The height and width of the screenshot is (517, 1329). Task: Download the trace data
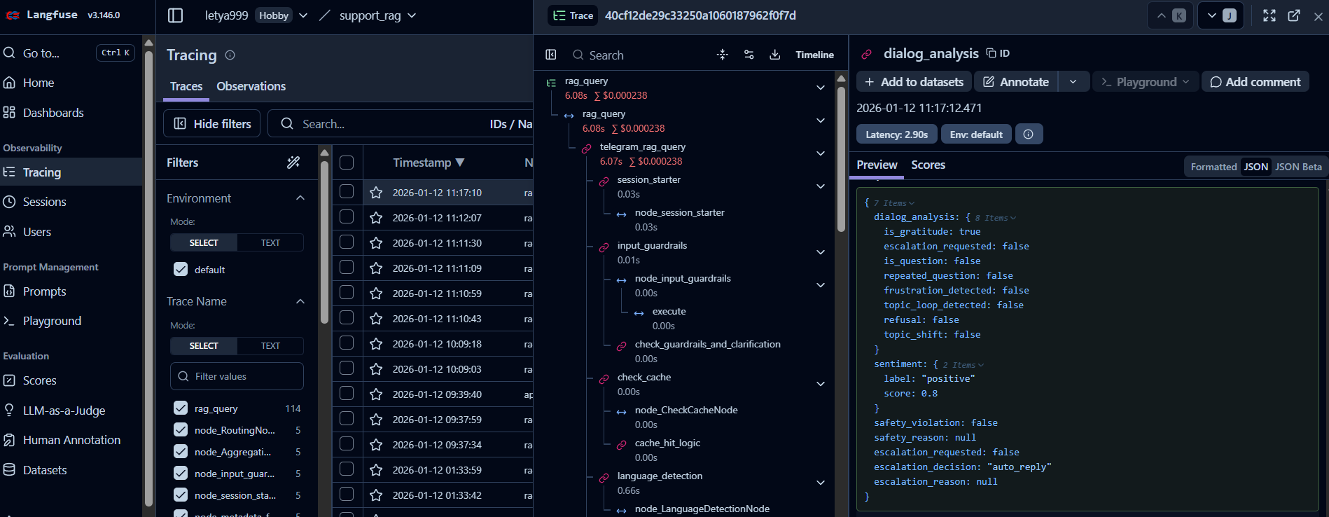point(775,55)
